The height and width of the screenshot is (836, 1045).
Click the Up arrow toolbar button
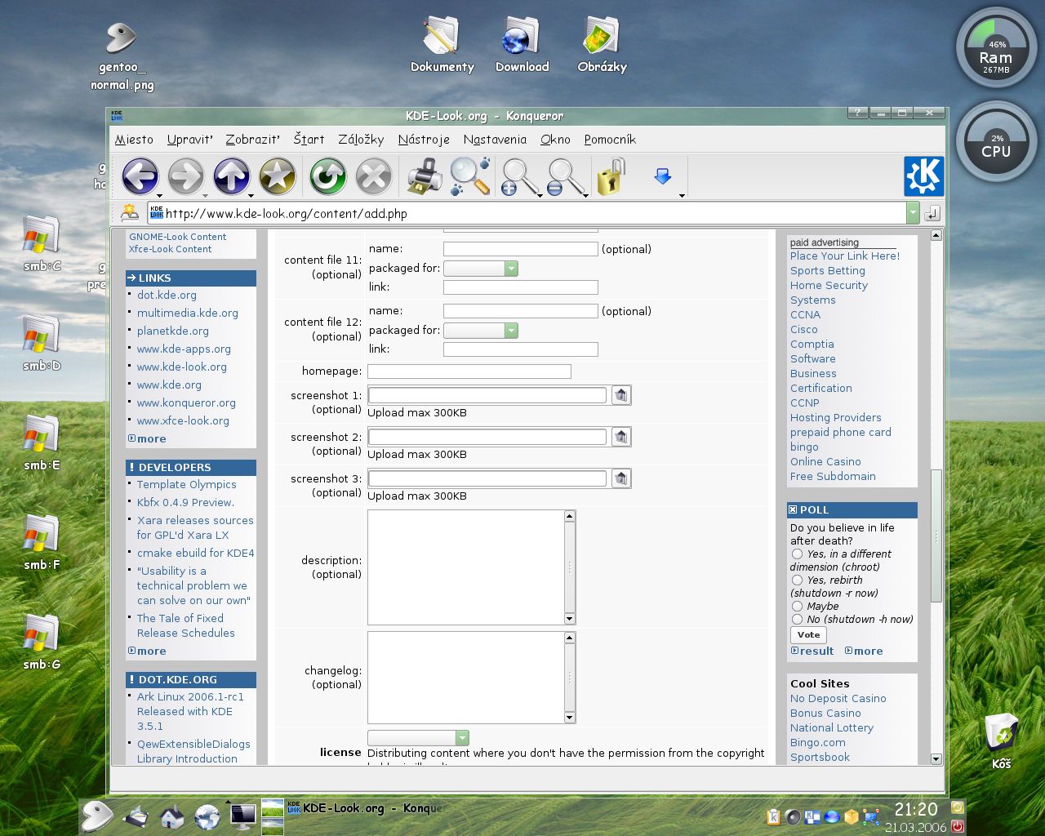coord(231,176)
